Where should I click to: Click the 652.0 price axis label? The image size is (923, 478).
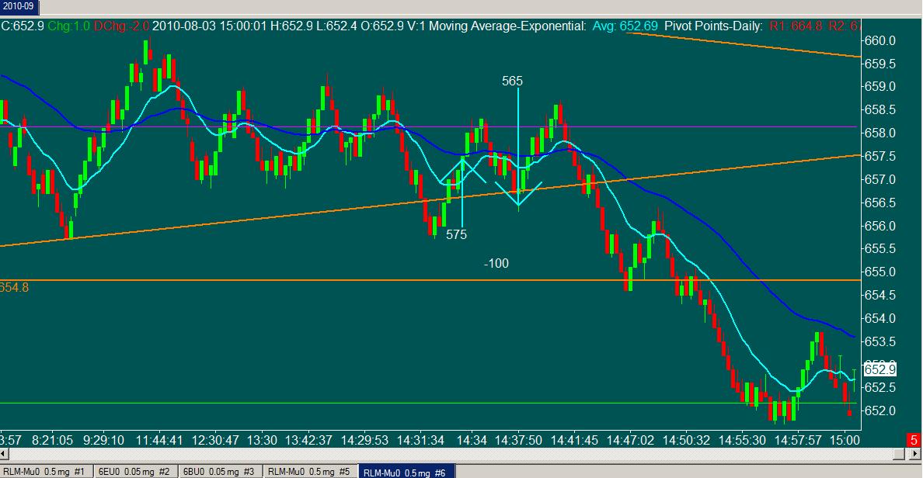879,411
